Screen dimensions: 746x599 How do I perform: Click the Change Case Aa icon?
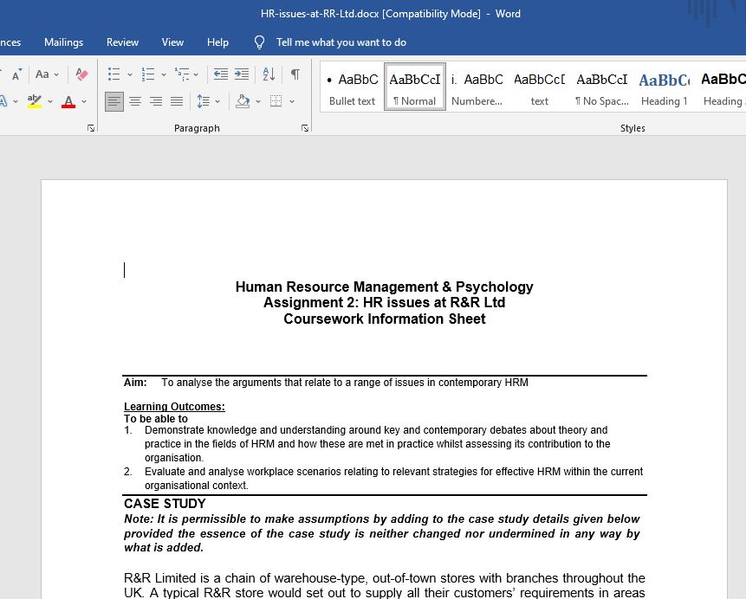click(42, 74)
